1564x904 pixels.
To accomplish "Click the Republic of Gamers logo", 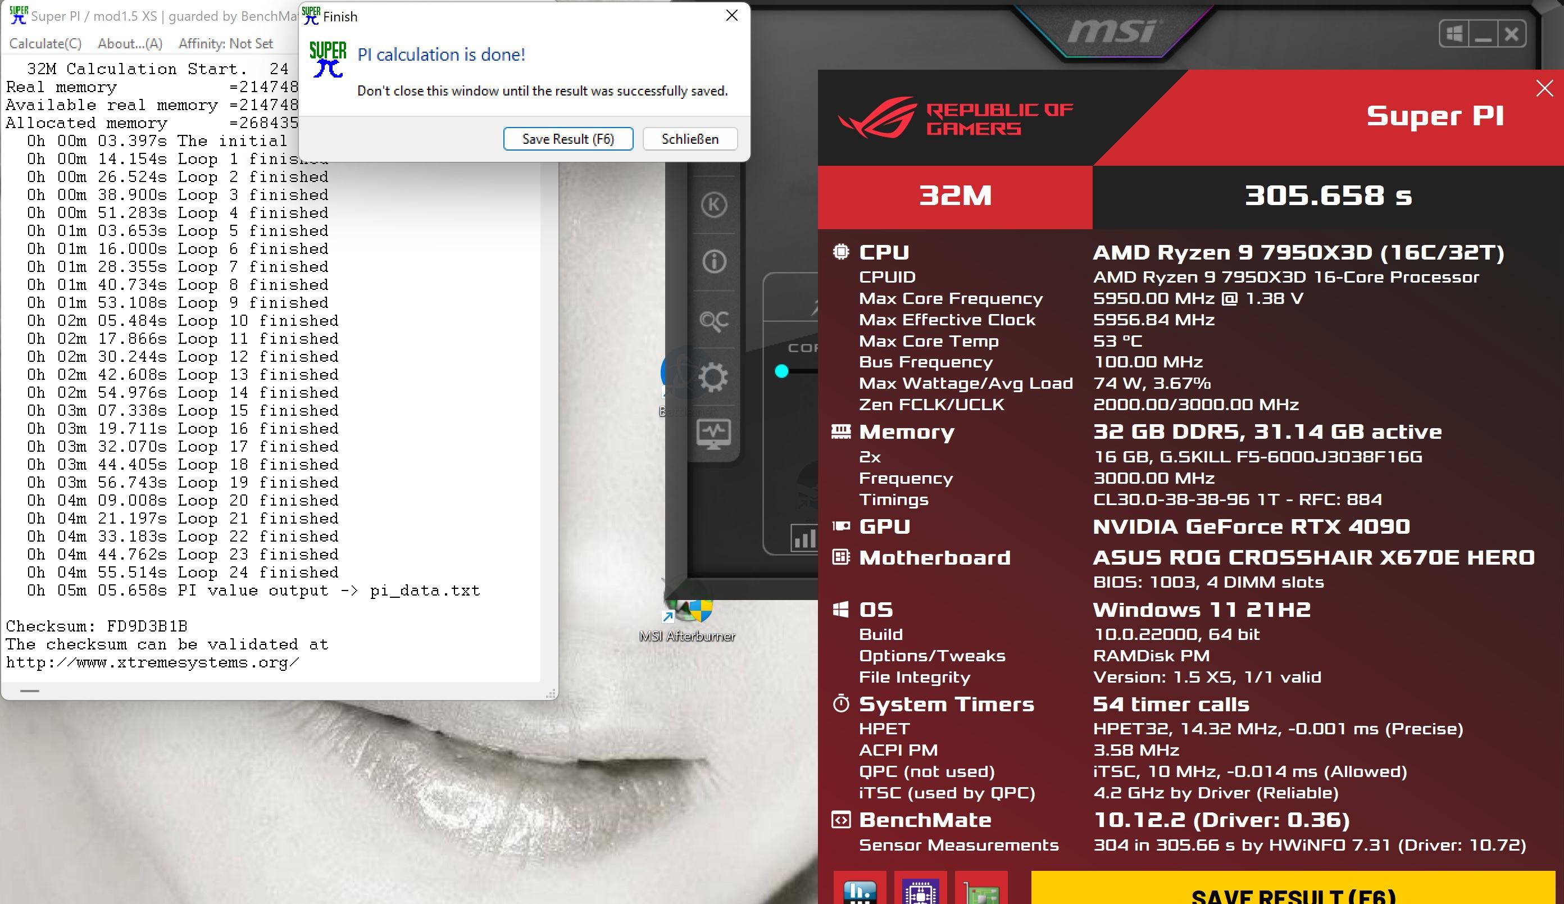I will pos(955,117).
